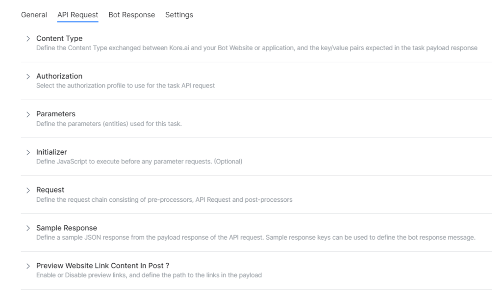This screenshot has width=502, height=300.
Task: Click the request chain description text
Action: pyautogui.click(x=164, y=199)
